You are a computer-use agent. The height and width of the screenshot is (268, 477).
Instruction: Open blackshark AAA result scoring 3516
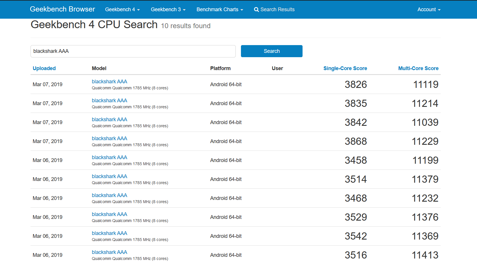coord(109,252)
